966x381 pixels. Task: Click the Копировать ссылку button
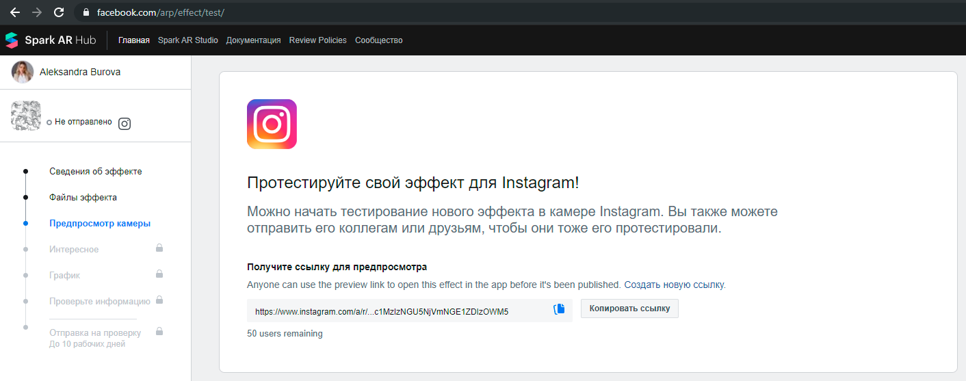(629, 309)
